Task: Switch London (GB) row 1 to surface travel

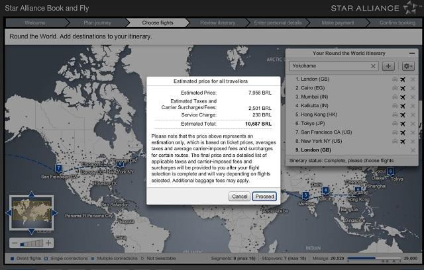Action: [x=395, y=79]
